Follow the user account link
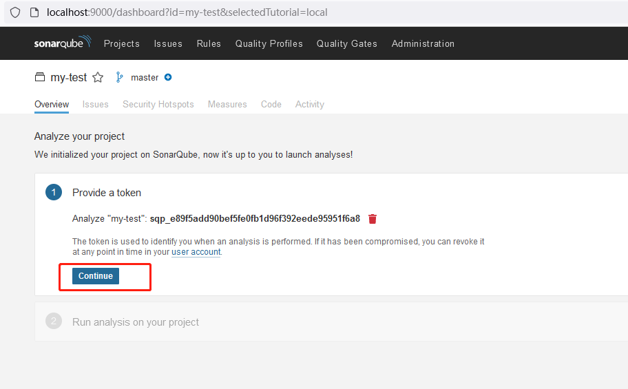This screenshot has height=389, width=628. coord(196,252)
